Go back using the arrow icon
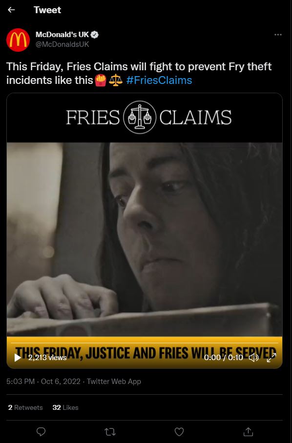The height and width of the screenshot is (443, 292). point(11,10)
